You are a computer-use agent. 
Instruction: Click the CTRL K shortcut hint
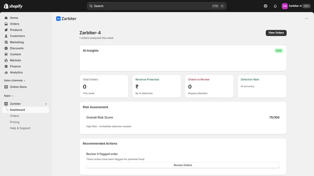(x=218, y=6)
